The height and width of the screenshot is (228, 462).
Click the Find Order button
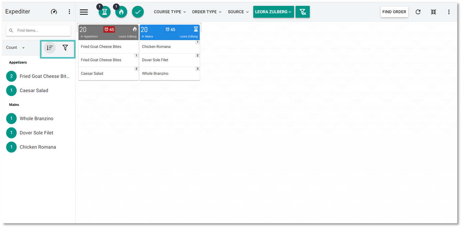pyautogui.click(x=394, y=12)
